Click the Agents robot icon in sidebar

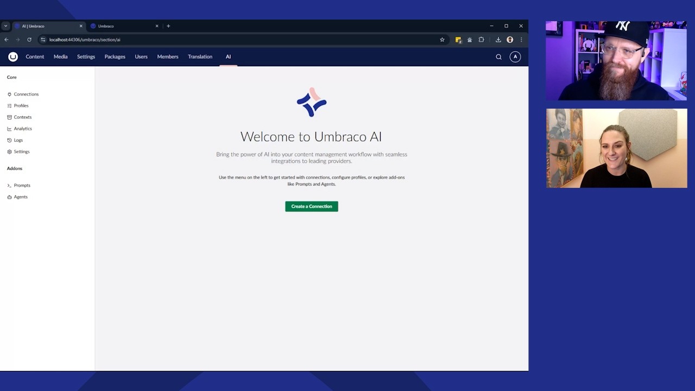(9, 197)
